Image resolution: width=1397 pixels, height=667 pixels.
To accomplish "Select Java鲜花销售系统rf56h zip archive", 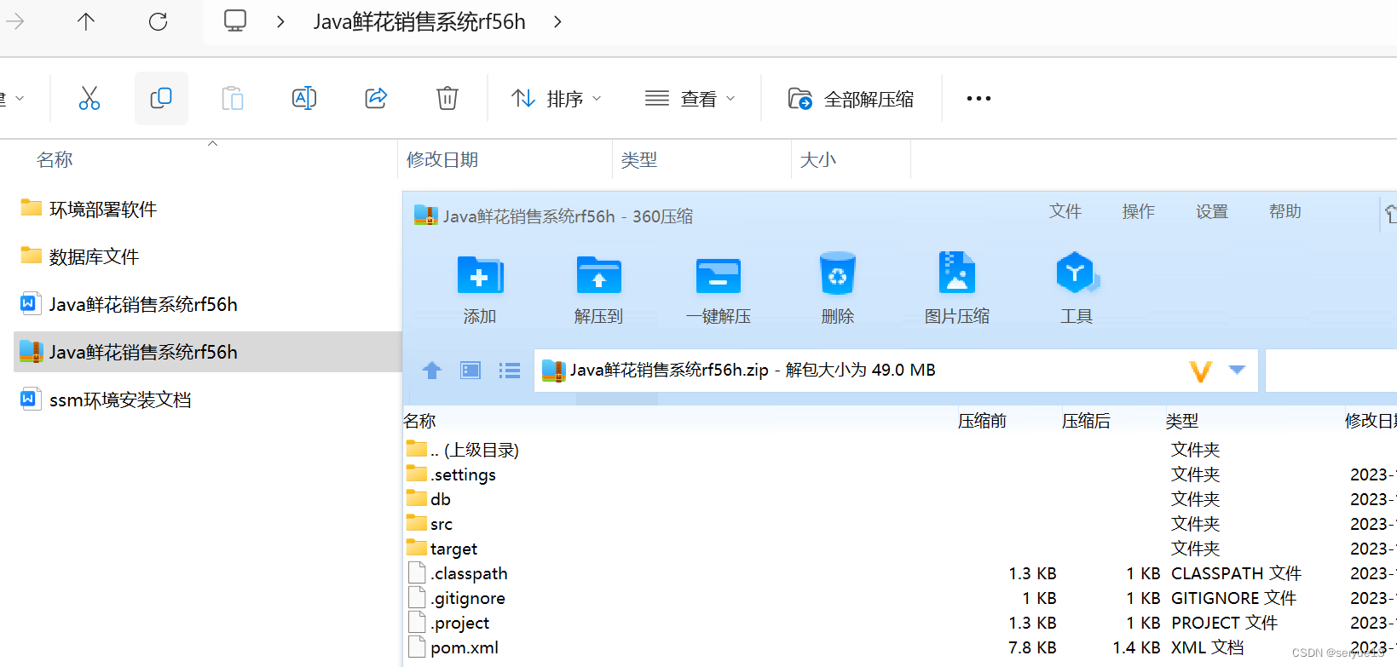I will (208, 352).
